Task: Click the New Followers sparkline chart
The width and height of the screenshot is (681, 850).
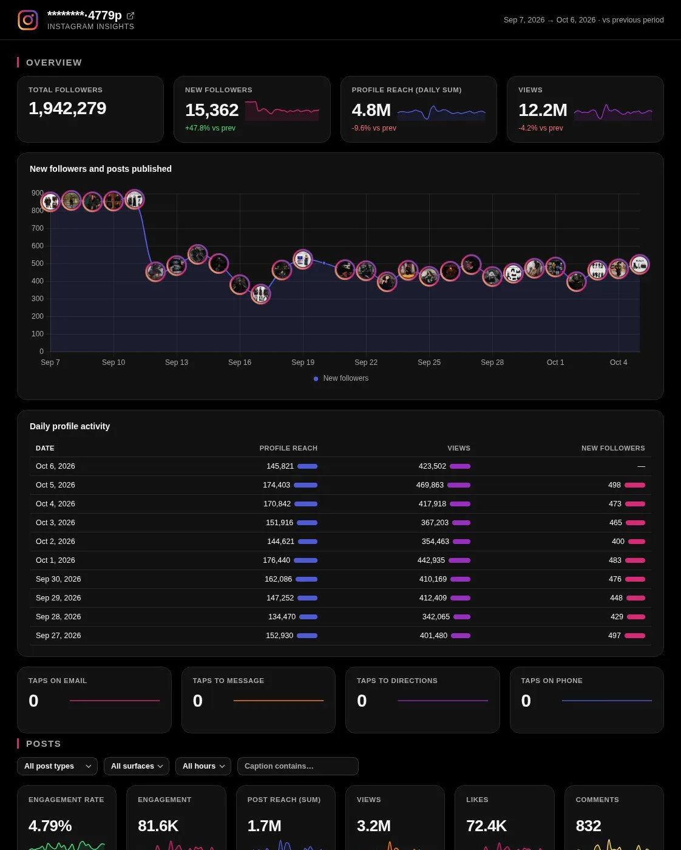Action: click(x=282, y=110)
